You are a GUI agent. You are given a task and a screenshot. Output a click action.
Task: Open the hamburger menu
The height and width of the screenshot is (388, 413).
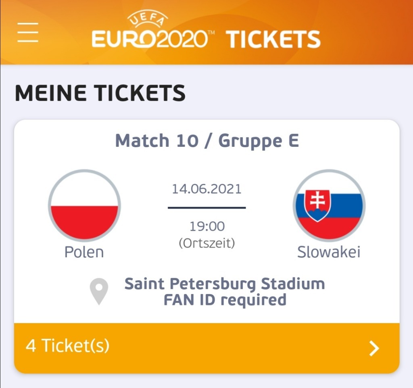pyautogui.click(x=28, y=32)
